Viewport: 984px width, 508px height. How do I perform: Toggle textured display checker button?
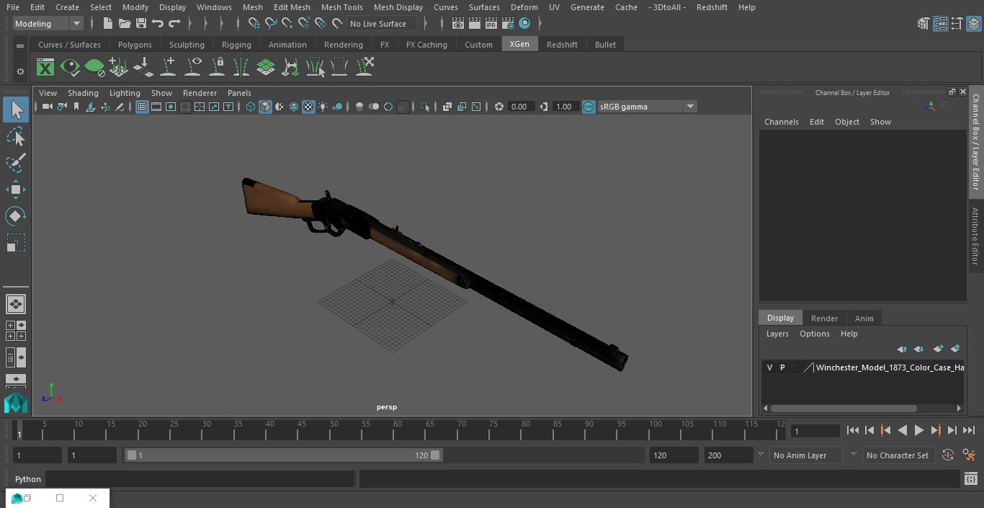308,107
